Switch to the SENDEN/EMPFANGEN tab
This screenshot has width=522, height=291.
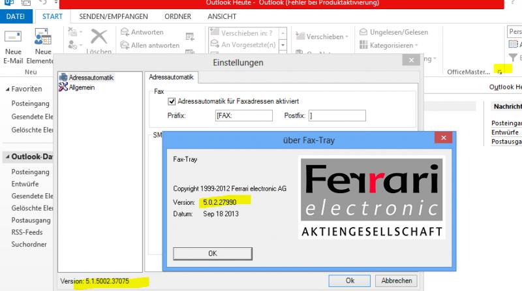(x=113, y=16)
